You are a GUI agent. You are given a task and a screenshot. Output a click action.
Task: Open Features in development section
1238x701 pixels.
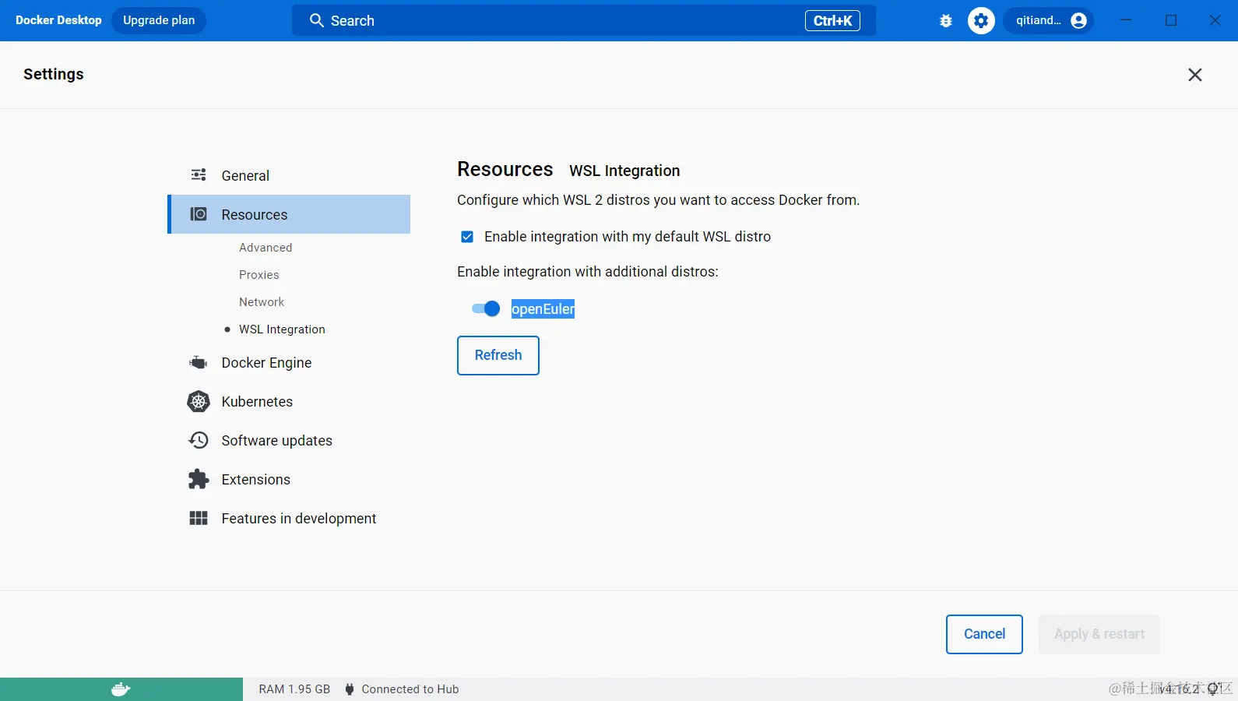click(x=289, y=518)
